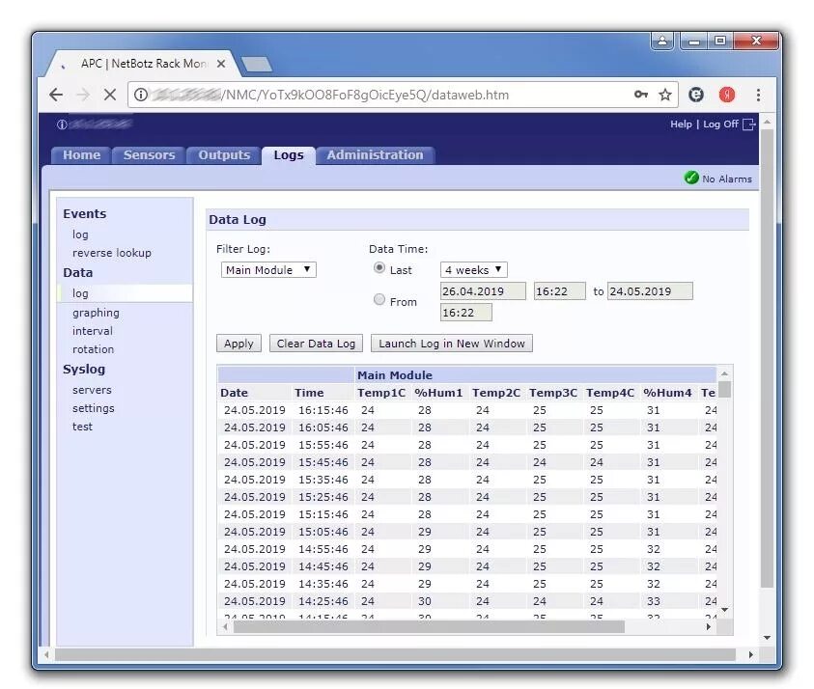This screenshot has width=814, height=689.
Task: Open the 4 weeks duration dropdown
Action: 473,270
